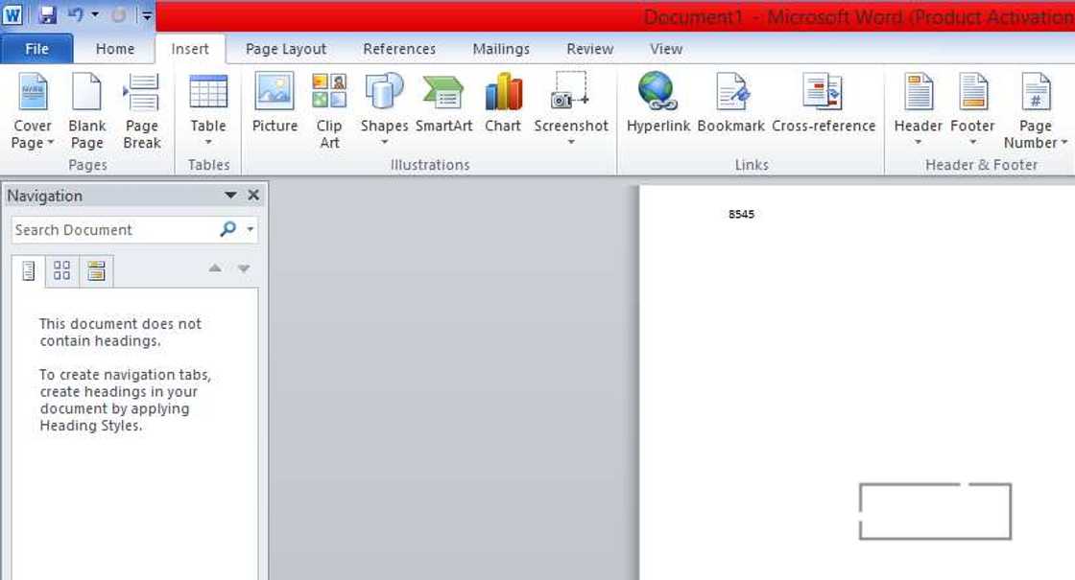Screen dimensions: 1075x580
Task: Switch to browse pages view in Navigation pane
Action: (x=62, y=270)
